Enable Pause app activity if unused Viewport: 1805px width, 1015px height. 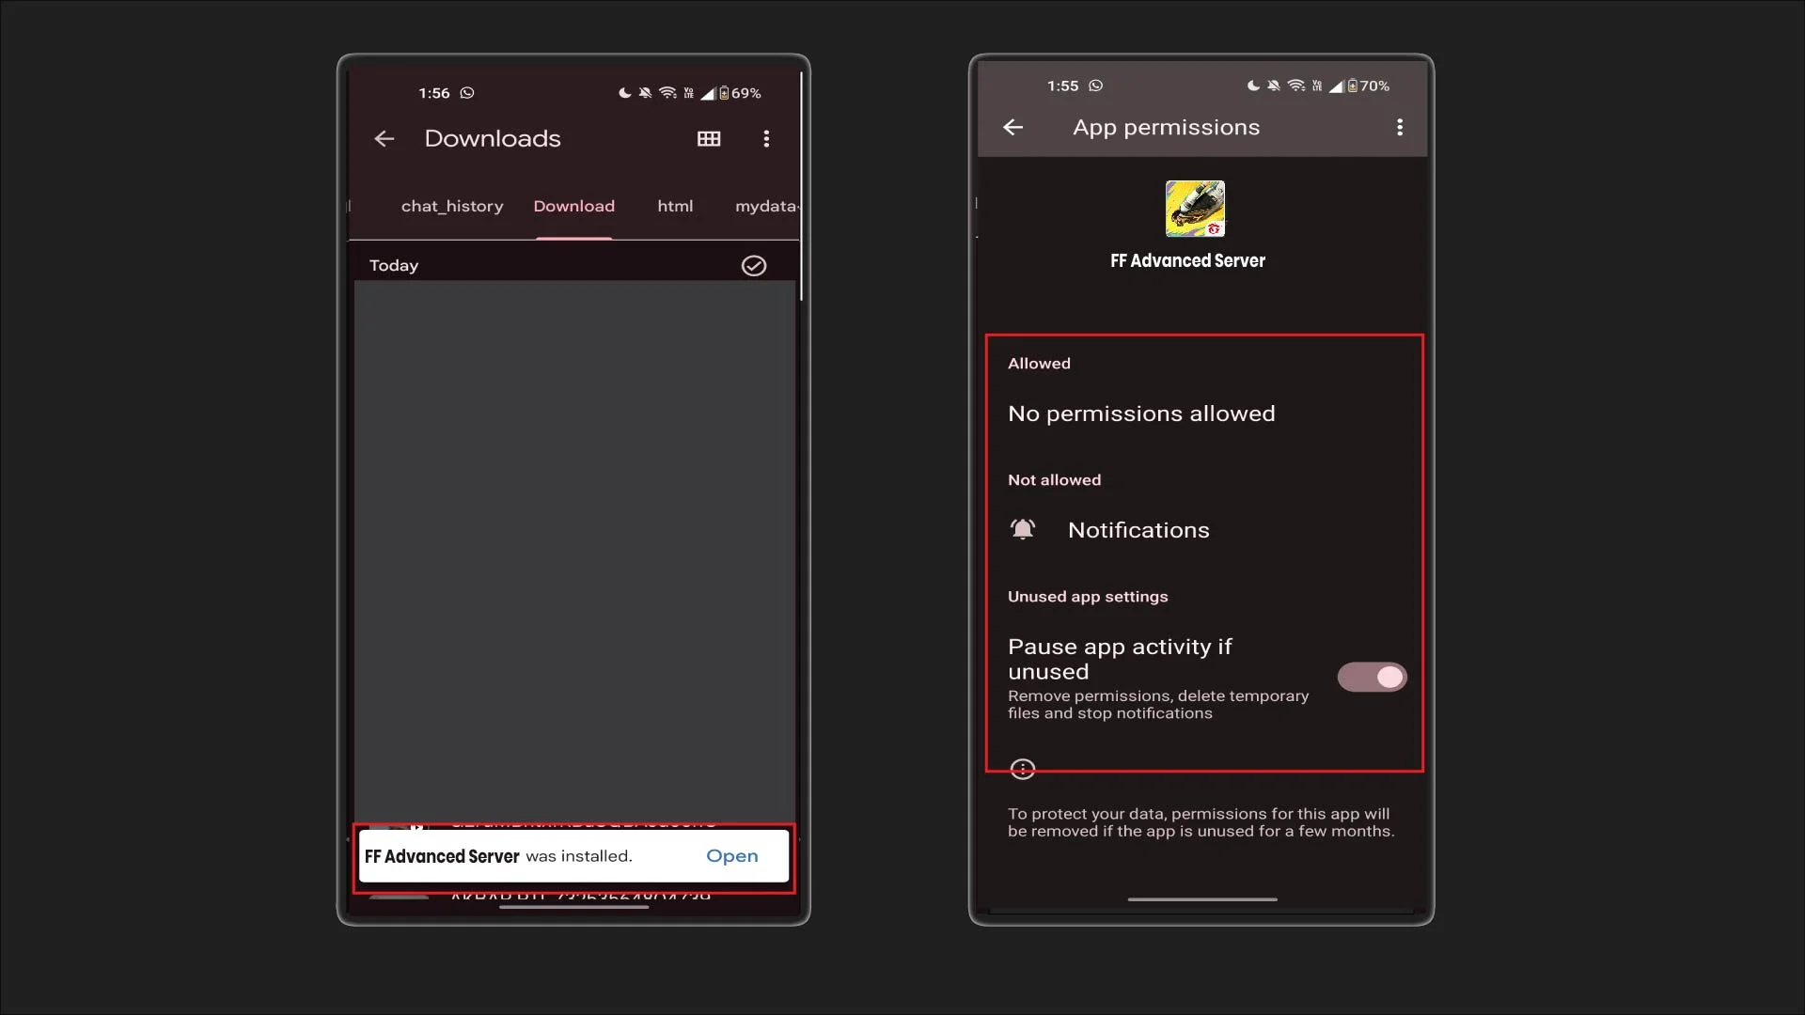coord(1372,677)
